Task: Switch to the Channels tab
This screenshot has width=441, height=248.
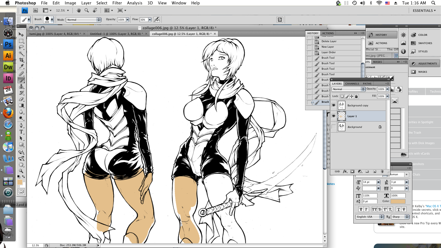Action: pyautogui.click(x=352, y=83)
